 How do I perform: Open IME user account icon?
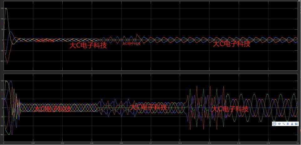click(x=292, y=124)
